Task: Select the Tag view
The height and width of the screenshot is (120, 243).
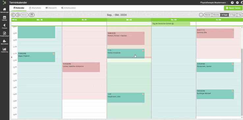Action: 240,15
